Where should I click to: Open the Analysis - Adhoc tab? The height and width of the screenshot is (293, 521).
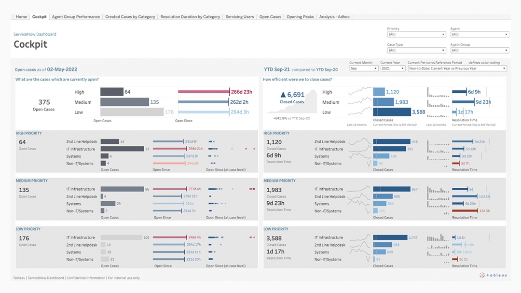(x=335, y=17)
